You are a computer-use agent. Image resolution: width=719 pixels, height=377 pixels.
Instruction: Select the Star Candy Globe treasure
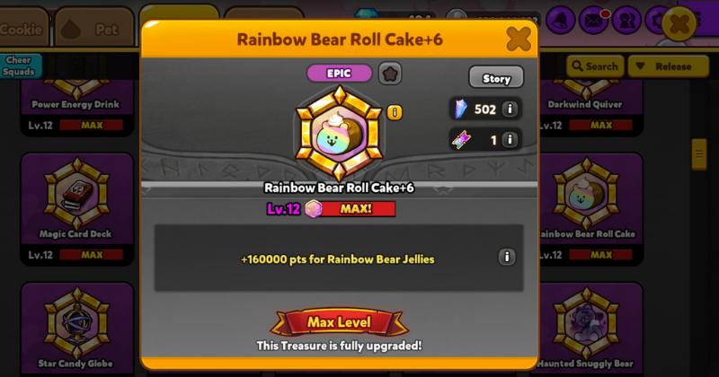pyautogui.click(x=76, y=327)
